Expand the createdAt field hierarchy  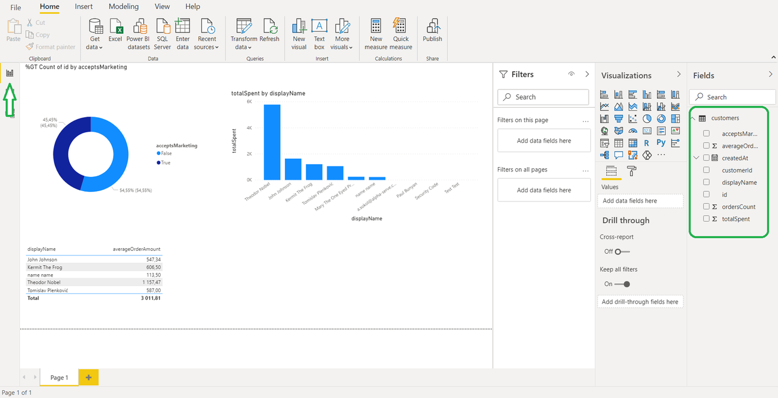pos(697,158)
